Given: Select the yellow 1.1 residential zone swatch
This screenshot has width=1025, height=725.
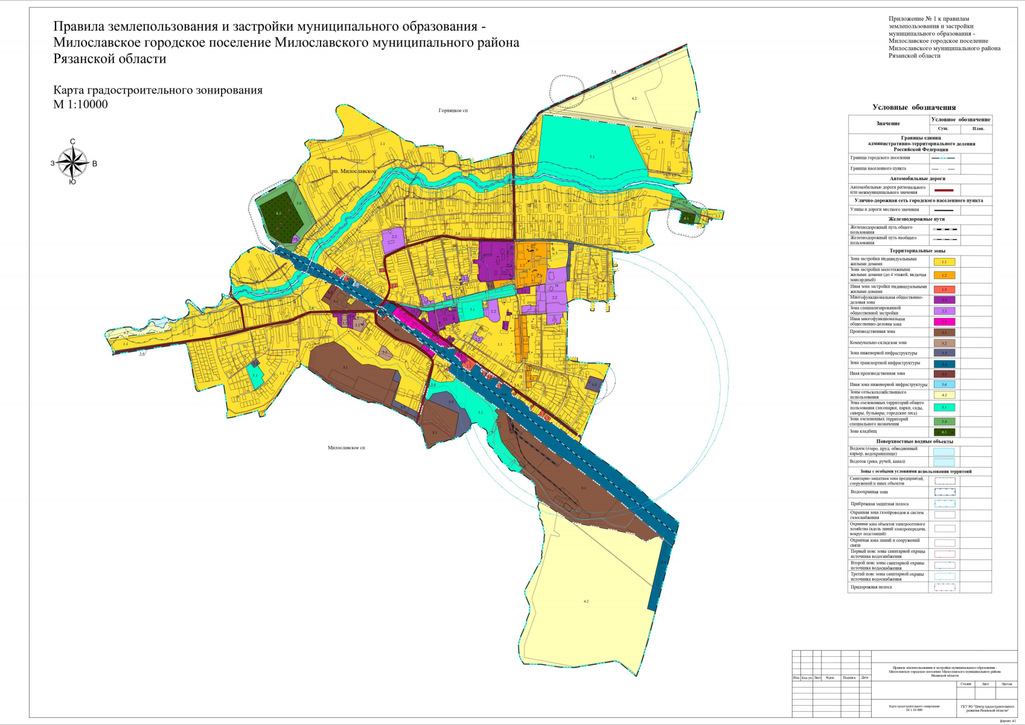Looking at the screenshot, I should coord(944,262).
